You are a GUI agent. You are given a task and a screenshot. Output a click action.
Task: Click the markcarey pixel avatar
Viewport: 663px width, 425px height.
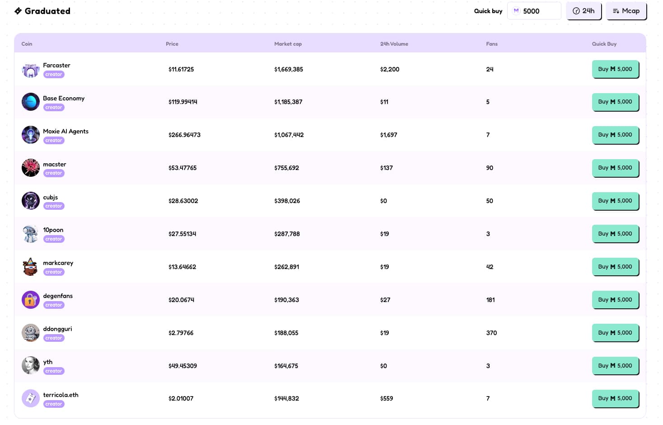[31, 267]
